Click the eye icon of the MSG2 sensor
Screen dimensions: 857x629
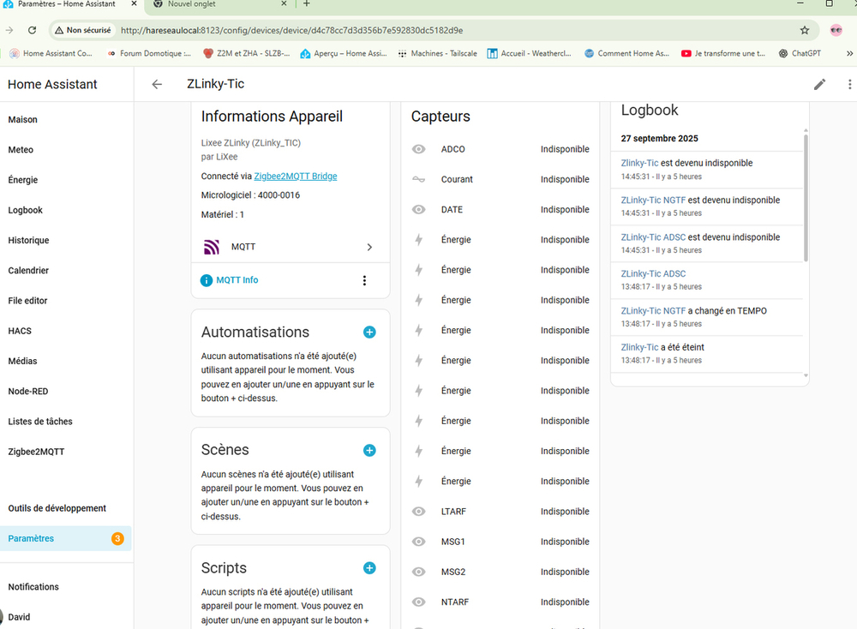[419, 572]
